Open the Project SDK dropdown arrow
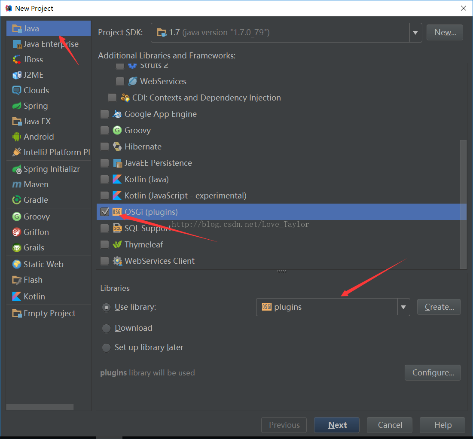 point(415,33)
